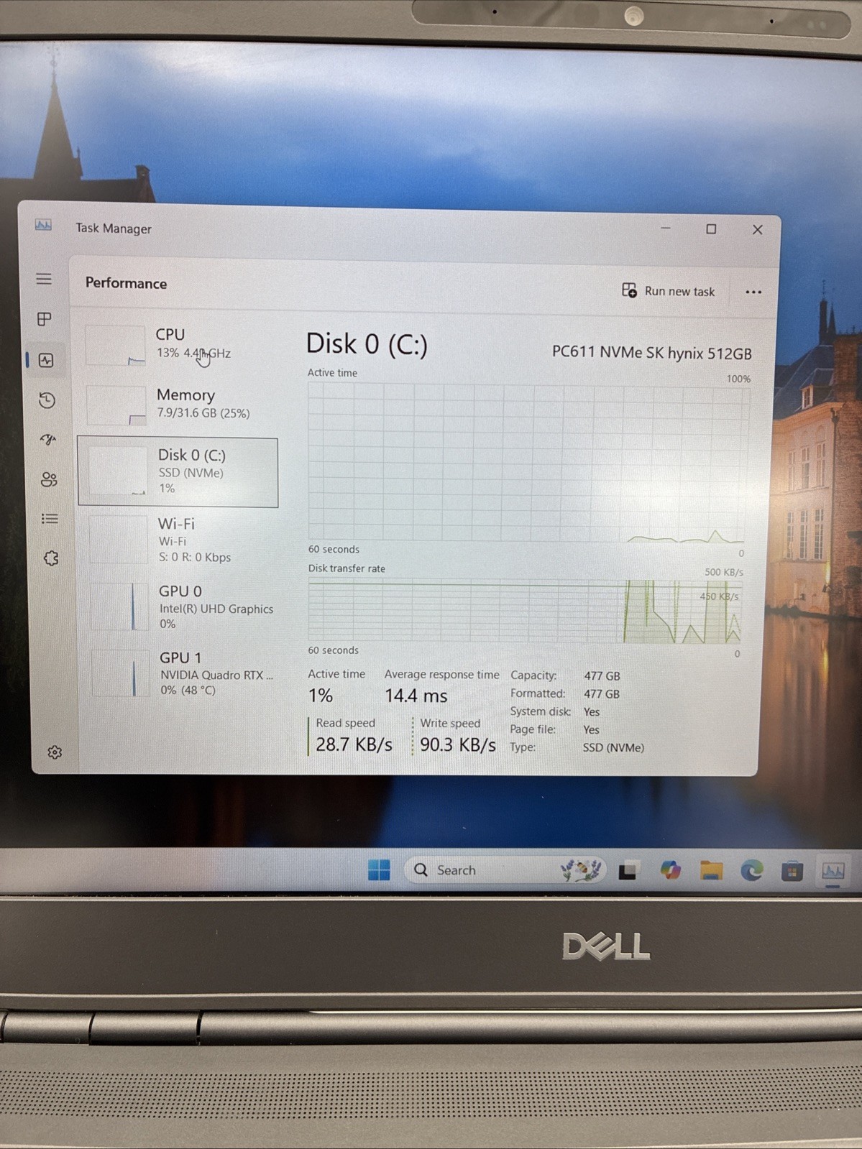Close the Task Manager window

757,230
